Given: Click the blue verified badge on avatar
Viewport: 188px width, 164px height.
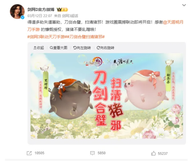Looking at the screenshot, I should coord(23,18).
